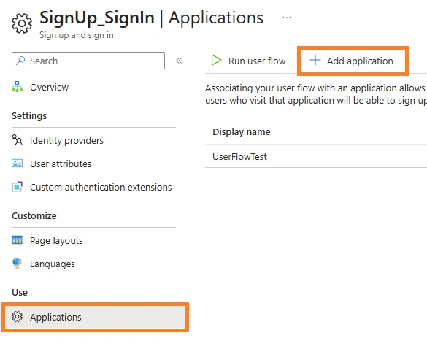
Task: Click the Languages globe icon
Action: [x=17, y=264]
